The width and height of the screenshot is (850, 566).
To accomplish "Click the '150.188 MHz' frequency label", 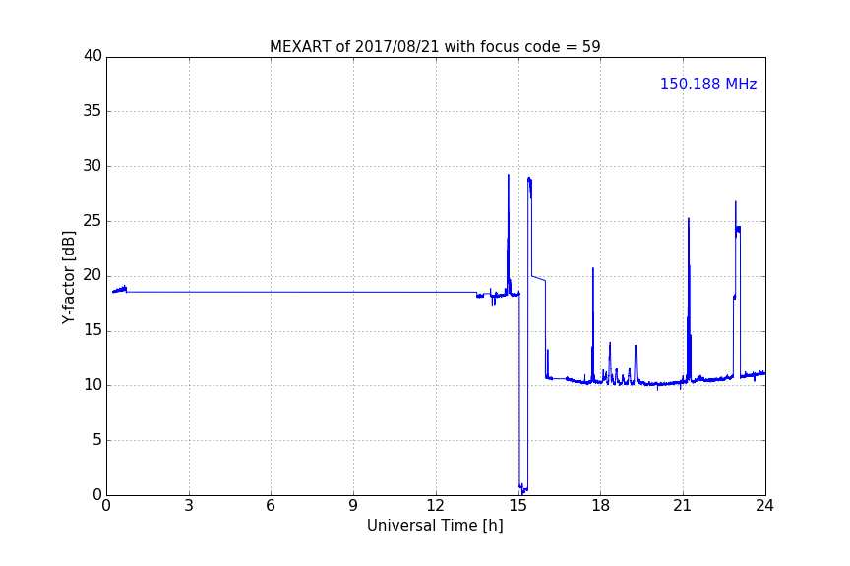I will tap(708, 84).
